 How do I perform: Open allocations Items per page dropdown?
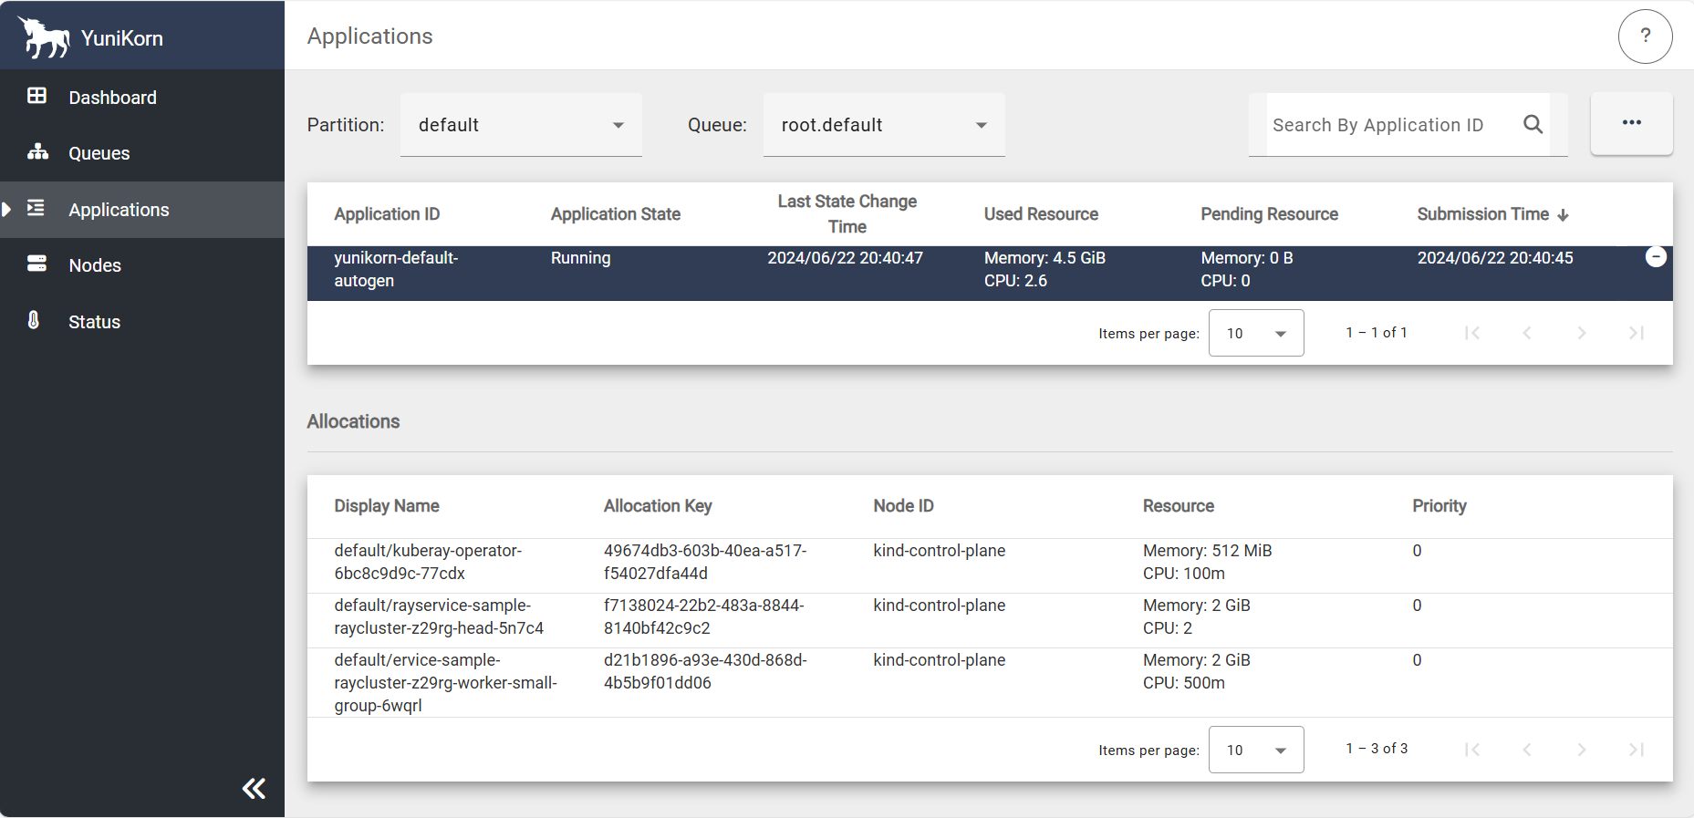point(1255,750)
